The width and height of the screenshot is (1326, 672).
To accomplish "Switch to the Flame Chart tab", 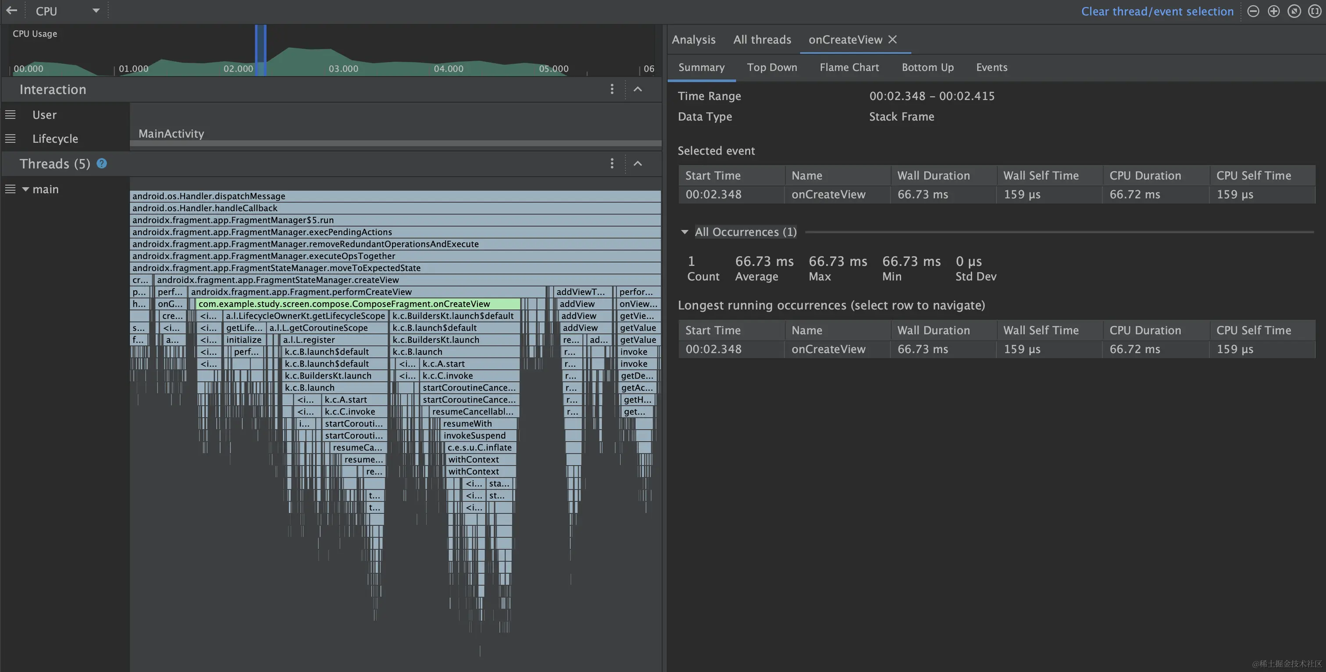I will (x=849, y=68).
